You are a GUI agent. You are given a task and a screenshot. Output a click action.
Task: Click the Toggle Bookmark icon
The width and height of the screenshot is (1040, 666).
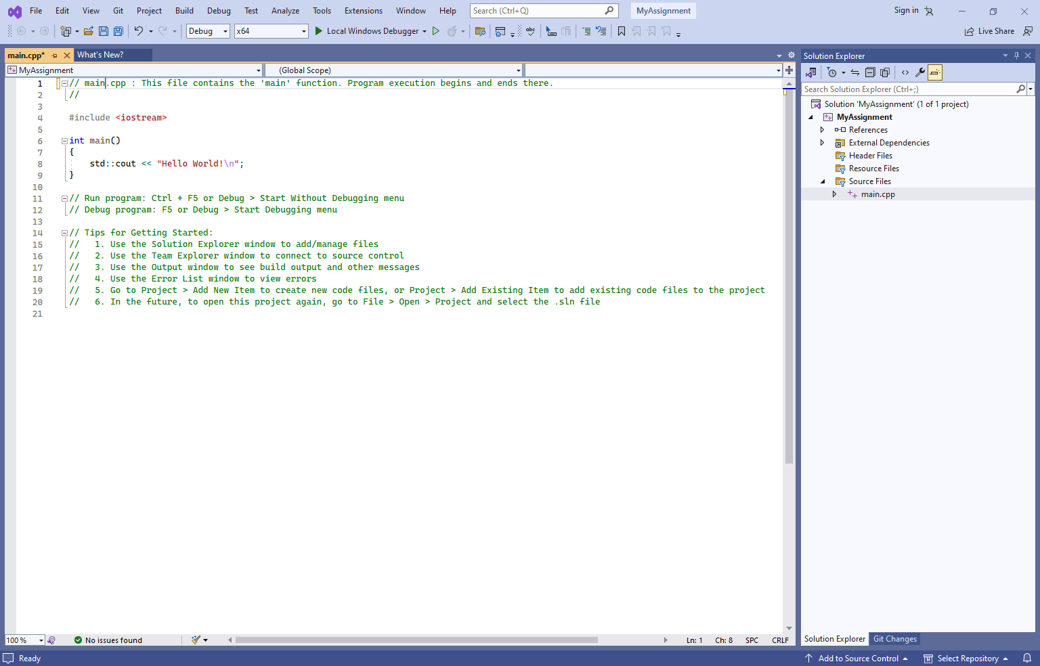coord(622,30)
